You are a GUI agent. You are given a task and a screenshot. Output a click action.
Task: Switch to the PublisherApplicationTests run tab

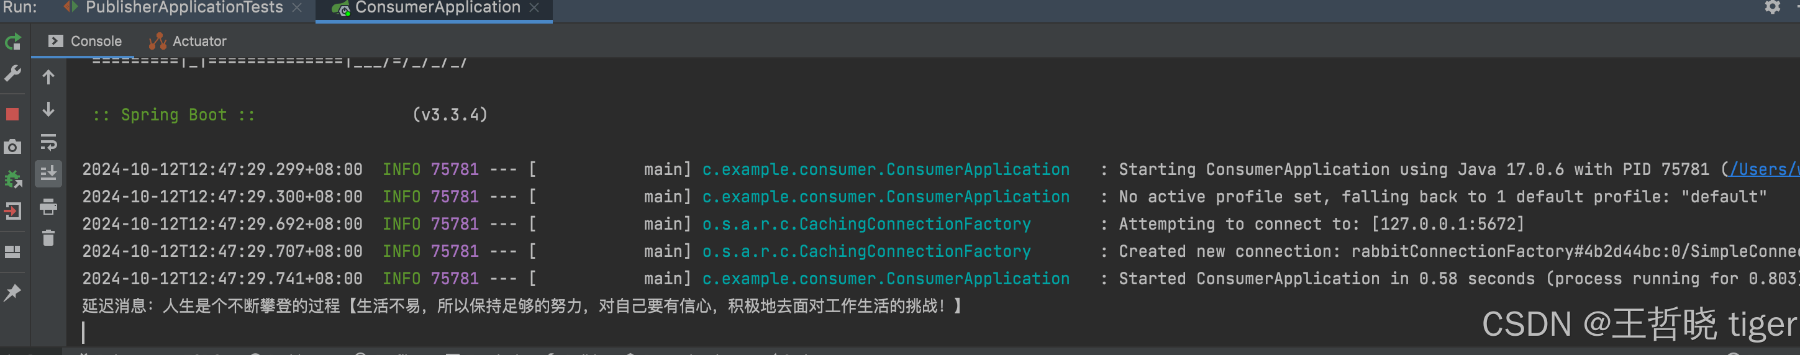(x=183, y=7)
